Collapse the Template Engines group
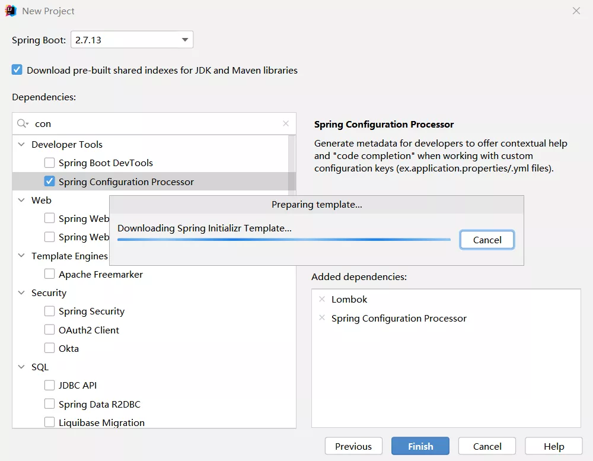This screenshot has width=593, height=461. (x=21, y=256)
